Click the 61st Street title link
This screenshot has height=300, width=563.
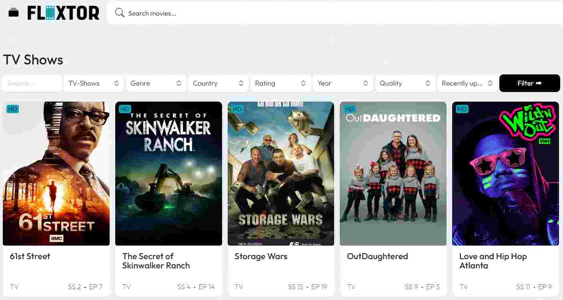pyautogui.click(x=30, y=256)
